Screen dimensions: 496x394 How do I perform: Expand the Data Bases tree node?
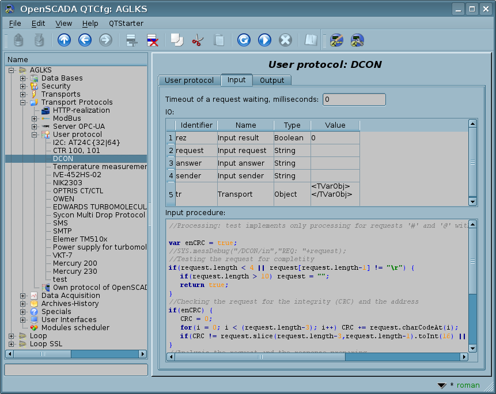coord(23,78)
